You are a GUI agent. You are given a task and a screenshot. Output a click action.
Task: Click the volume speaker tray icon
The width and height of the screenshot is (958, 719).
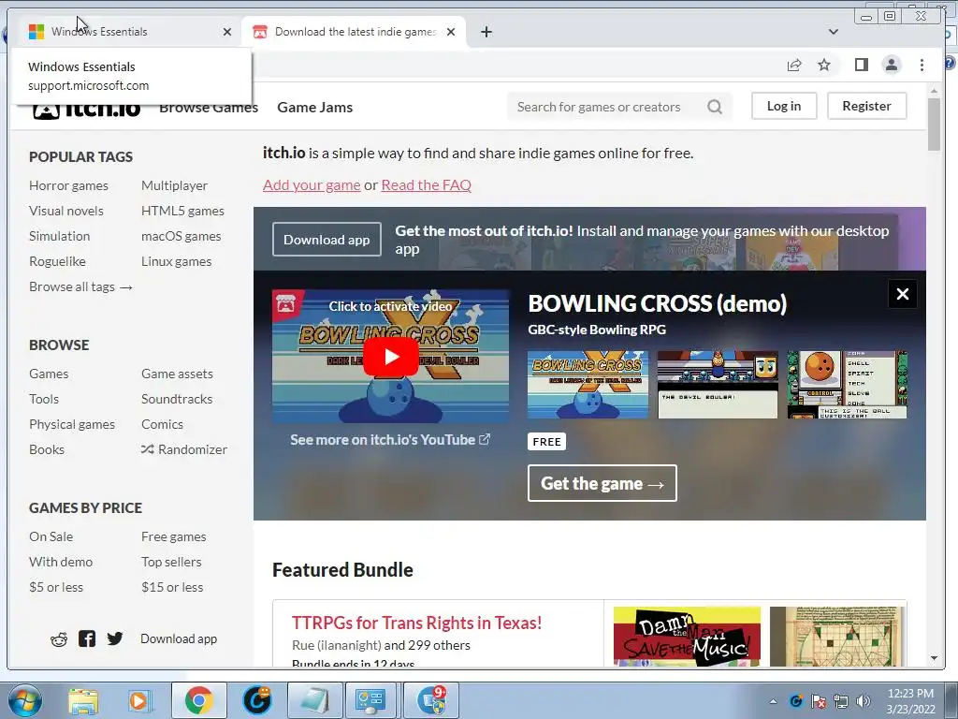coord(864,701)
